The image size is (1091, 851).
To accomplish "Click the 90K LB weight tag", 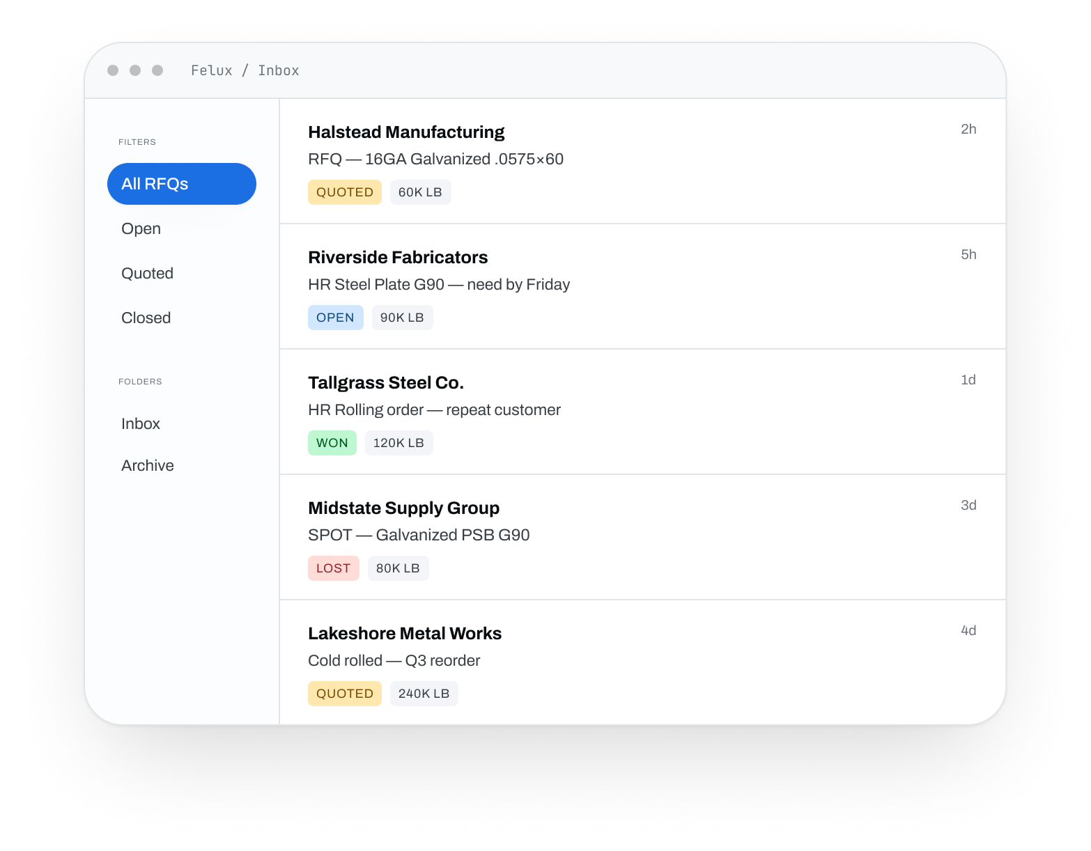I will coord(403,318).
